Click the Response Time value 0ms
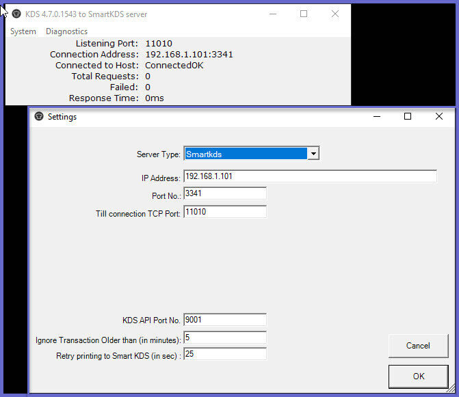 [155, 98]
